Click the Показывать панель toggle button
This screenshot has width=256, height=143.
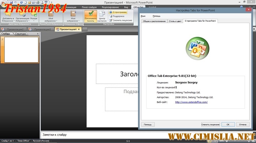pyautogui.click(x=90, y=17)
